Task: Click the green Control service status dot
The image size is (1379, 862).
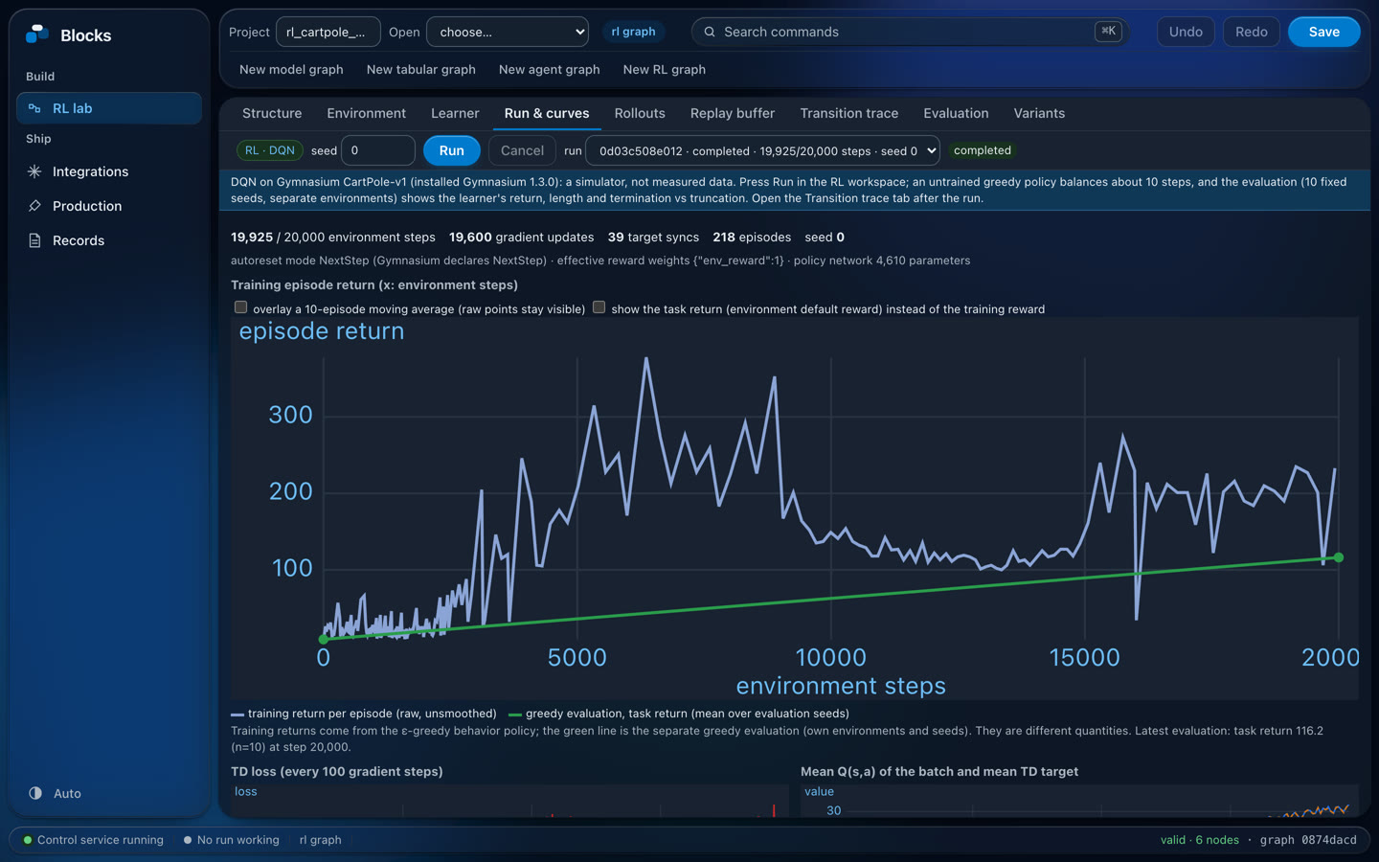Action: (28, 840)
